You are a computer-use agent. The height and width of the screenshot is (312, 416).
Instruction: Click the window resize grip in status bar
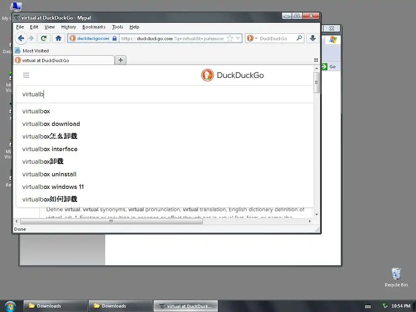[317, 230]
